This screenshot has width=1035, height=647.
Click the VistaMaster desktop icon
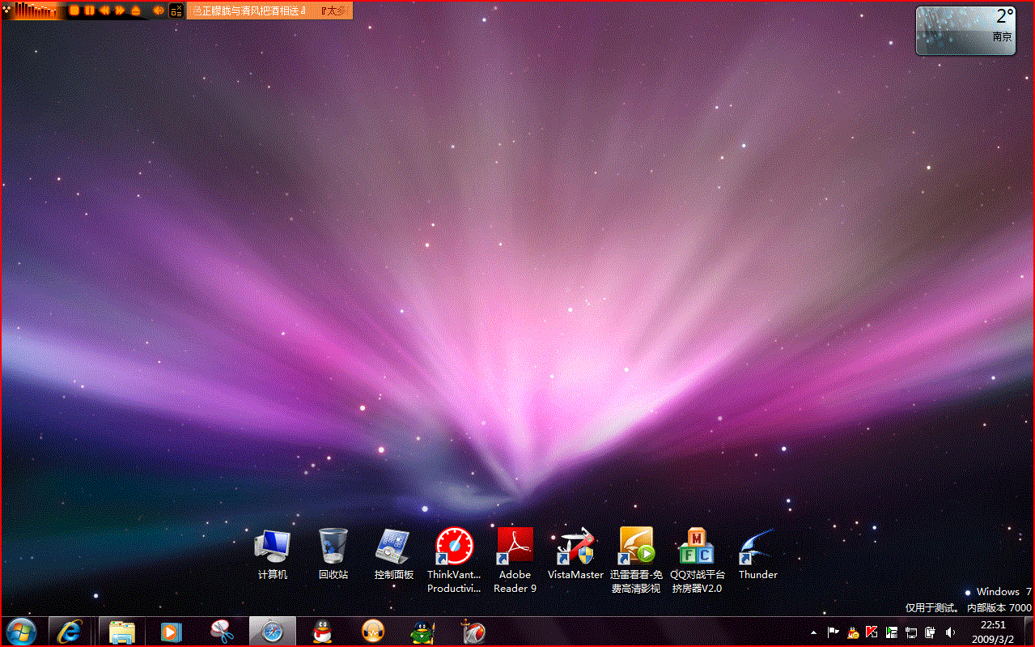tap(575, 548)
